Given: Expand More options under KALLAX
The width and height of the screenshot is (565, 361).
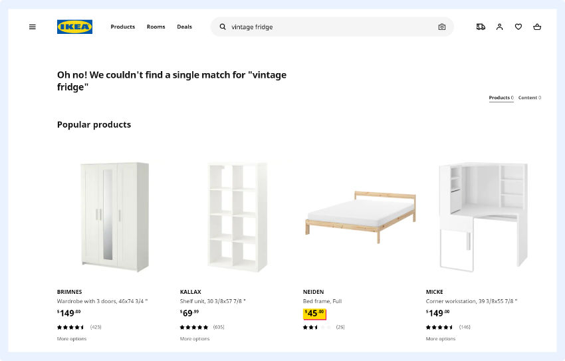Looking at the screenshot, I should (195, 339).
